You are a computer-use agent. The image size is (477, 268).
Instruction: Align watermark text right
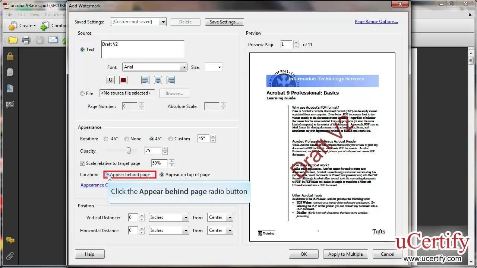[171, 80]
